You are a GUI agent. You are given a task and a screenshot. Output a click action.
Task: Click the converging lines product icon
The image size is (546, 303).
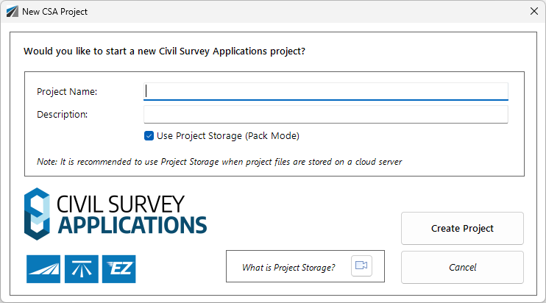[x=82, y=269]
